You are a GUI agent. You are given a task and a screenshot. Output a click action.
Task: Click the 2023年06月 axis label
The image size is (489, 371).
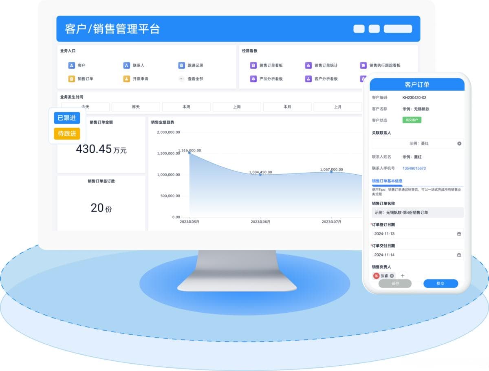pyautogui.click(x=260, y=222)
